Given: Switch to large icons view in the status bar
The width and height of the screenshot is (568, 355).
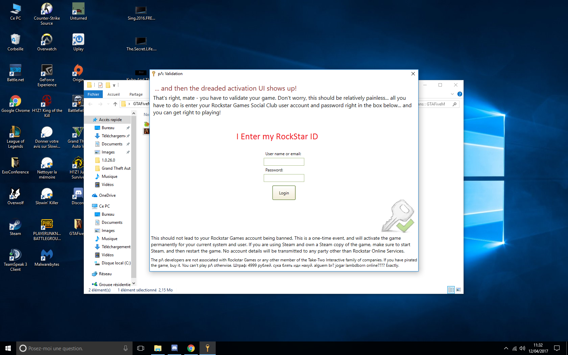Looking at the screenshot, I should (458, 290).
